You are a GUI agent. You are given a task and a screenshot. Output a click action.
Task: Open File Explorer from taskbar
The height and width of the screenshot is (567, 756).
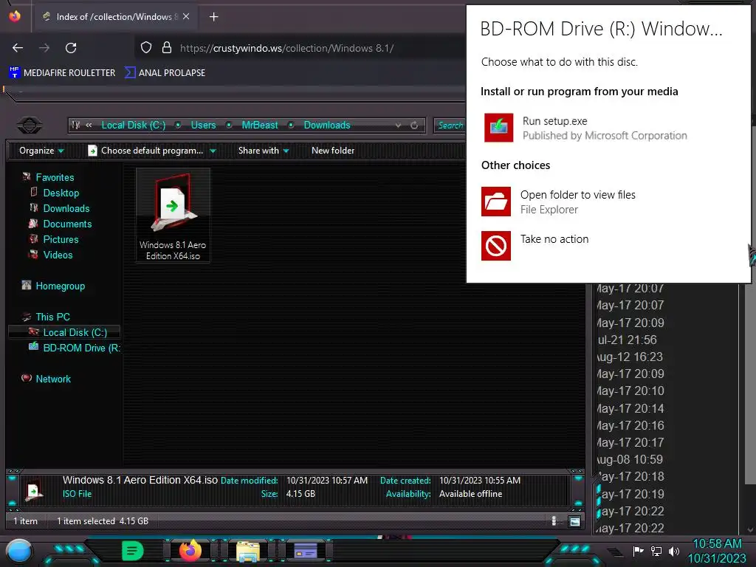click(247, 551)
